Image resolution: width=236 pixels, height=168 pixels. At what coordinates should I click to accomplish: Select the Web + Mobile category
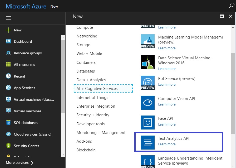point(89,54)
